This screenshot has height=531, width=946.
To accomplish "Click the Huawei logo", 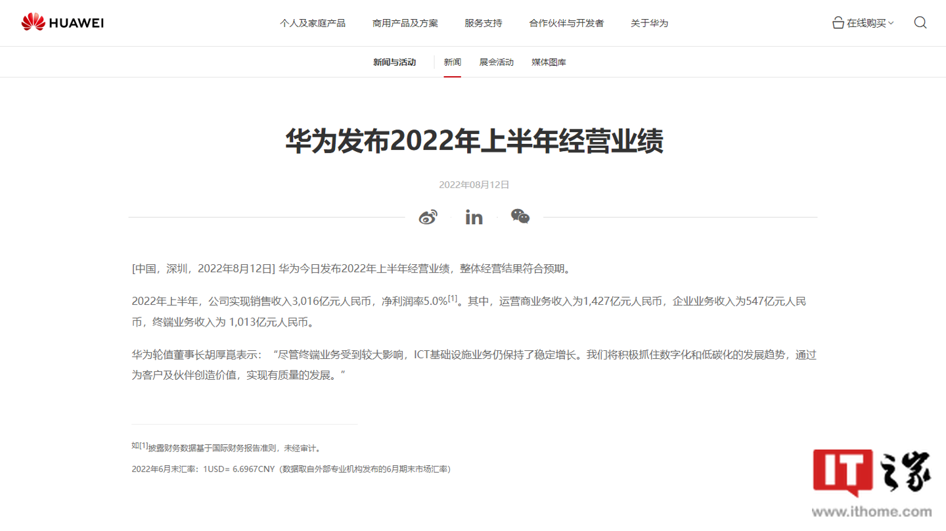I will click(x=62, y=23).
